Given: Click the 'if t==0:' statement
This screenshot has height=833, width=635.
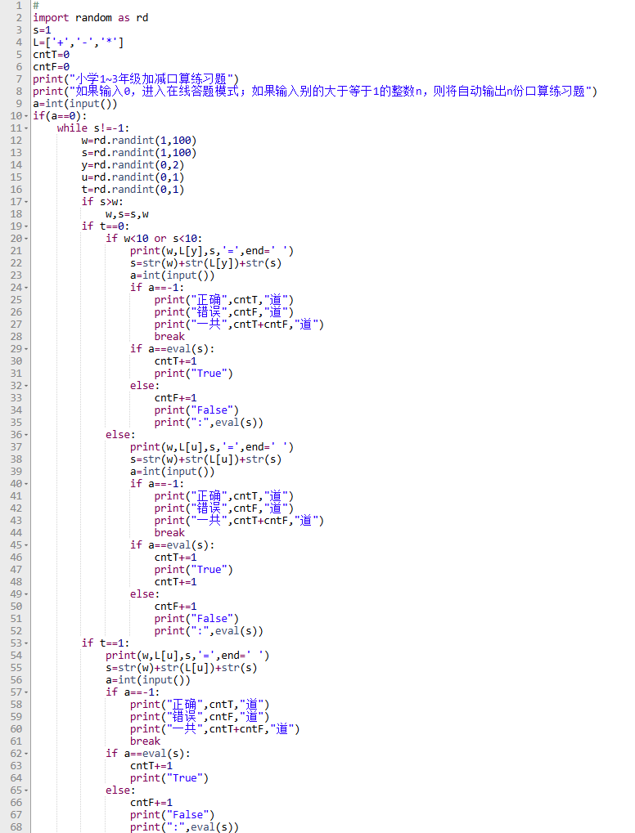Looking at the screenshot, I should pos(106,226).
